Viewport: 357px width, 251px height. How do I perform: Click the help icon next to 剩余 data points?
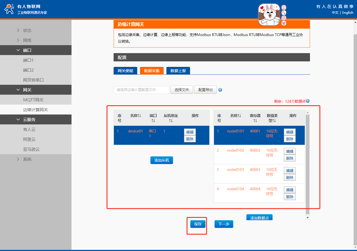point(307,101)
